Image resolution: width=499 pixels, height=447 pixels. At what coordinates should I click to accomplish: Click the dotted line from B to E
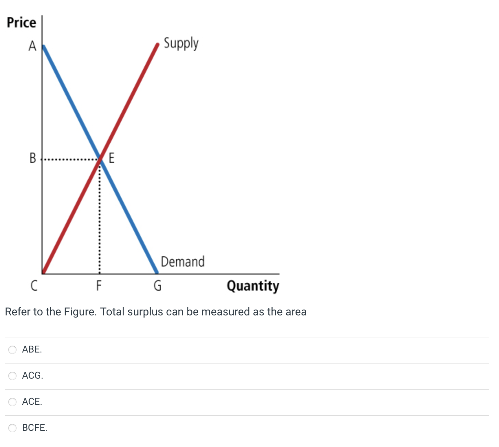69,159
